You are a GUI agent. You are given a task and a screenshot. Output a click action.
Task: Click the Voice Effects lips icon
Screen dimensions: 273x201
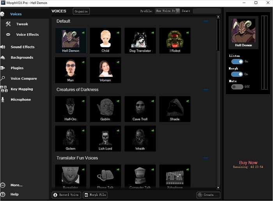pos(8,34)
